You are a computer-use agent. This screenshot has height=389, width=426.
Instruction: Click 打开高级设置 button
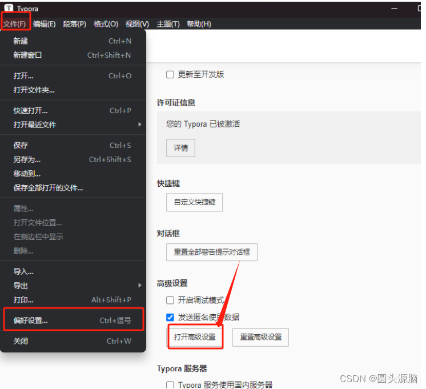pos(195,338)
